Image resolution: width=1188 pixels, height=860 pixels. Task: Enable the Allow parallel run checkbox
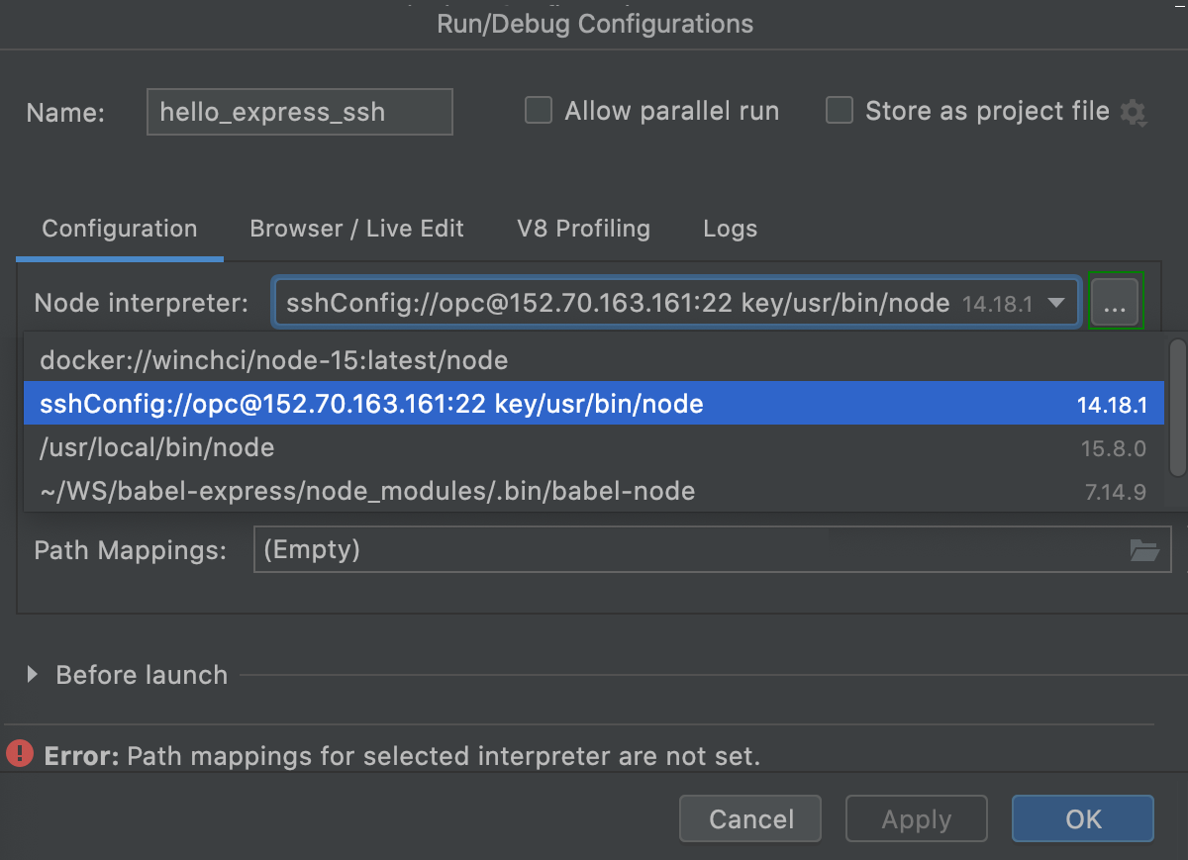[538, 111]
